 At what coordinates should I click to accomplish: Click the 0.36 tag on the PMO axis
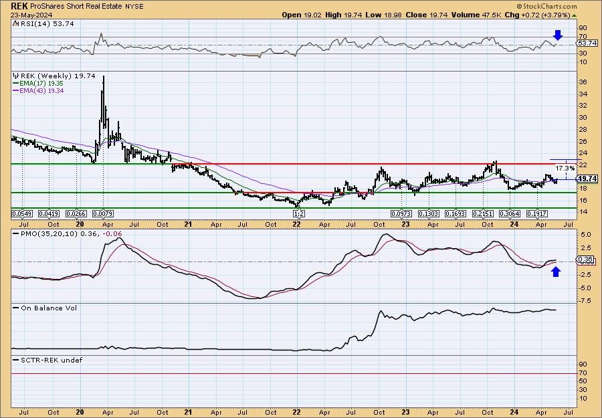click(586, 260)
